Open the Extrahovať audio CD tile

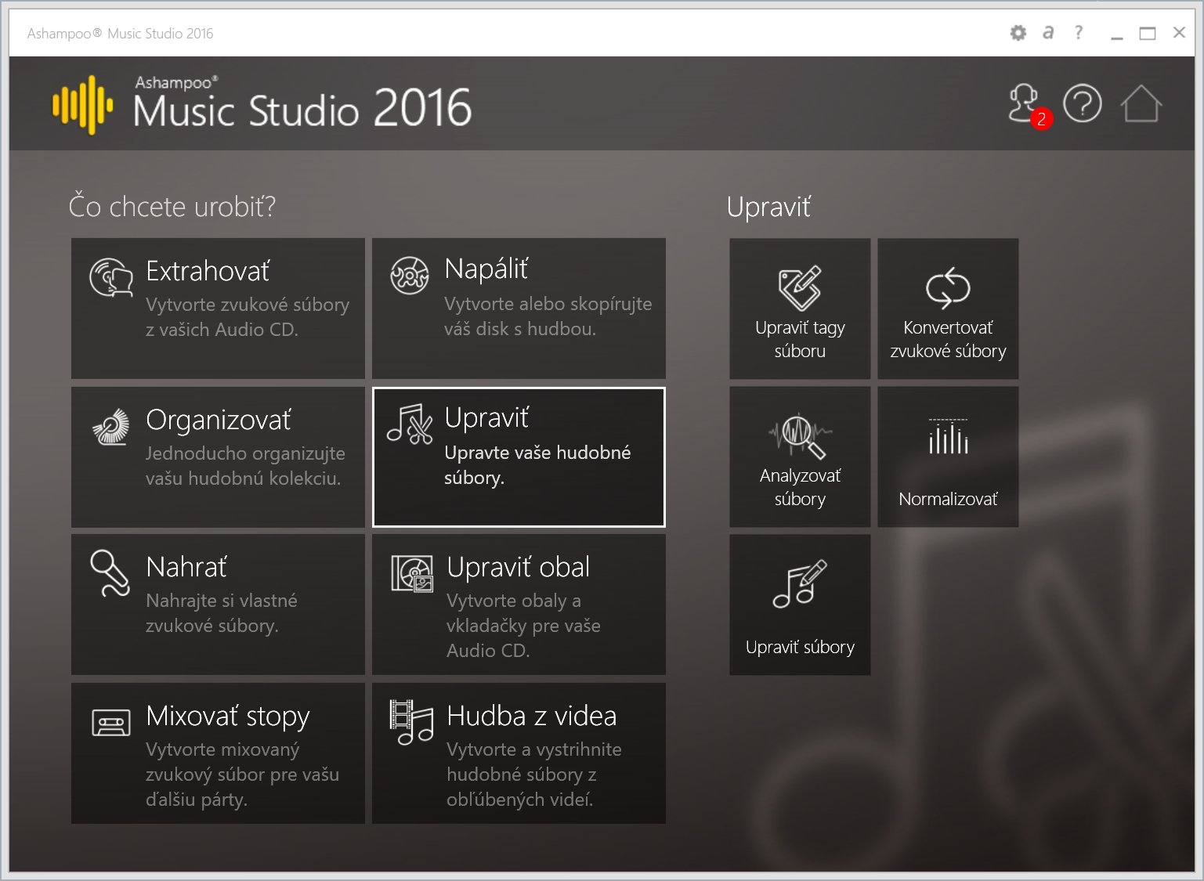(x=218, y=308)
